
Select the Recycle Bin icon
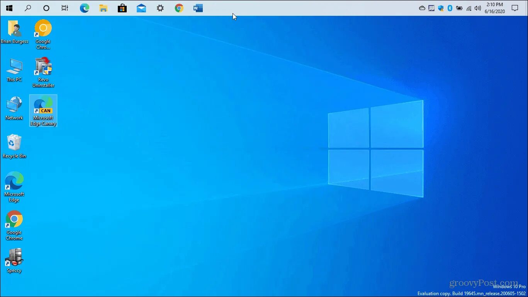(x=14, y=146)
